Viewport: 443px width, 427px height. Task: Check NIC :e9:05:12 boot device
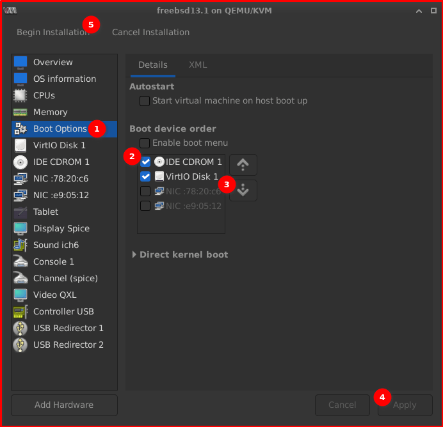tap(145, 206)
